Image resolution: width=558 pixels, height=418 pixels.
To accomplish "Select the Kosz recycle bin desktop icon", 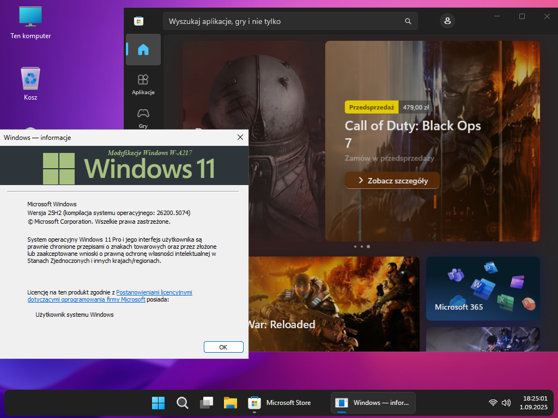I will (31, 83).
